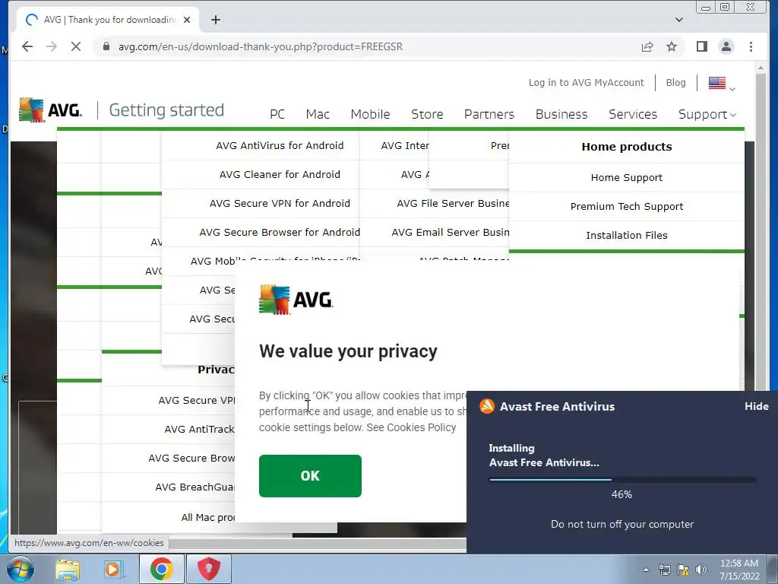Open Installation Files link
The height and width of the screenshot is (584, 778).
(627, 235)
